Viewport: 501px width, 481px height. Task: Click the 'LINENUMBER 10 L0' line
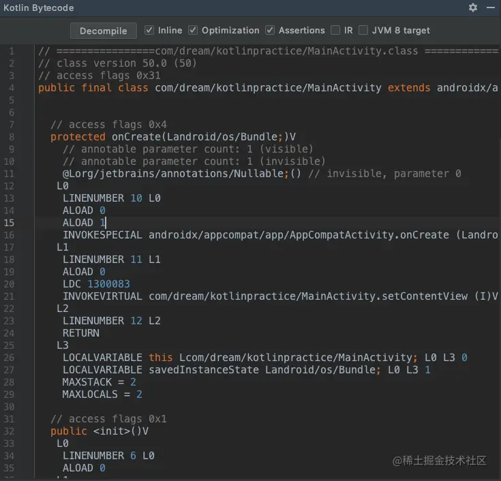pyautogui.click(x=112, y=198)
